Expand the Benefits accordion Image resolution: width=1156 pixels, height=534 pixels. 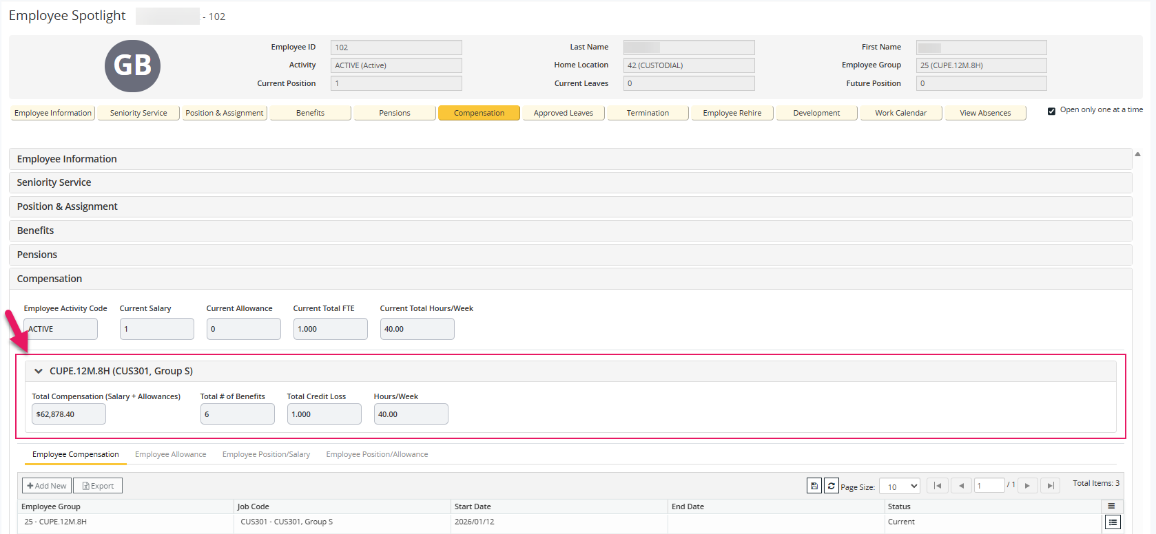tap(570, 231)
